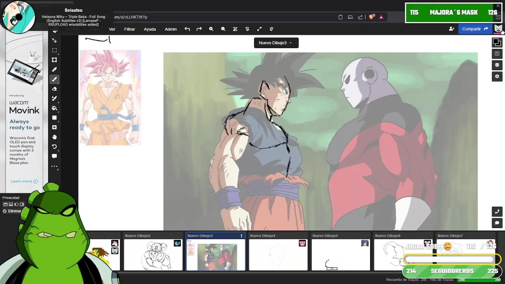Image resolution: width=505 pixels, height=284 pixels.
Task: Open the layers panel icon
Action: [497, 65]
